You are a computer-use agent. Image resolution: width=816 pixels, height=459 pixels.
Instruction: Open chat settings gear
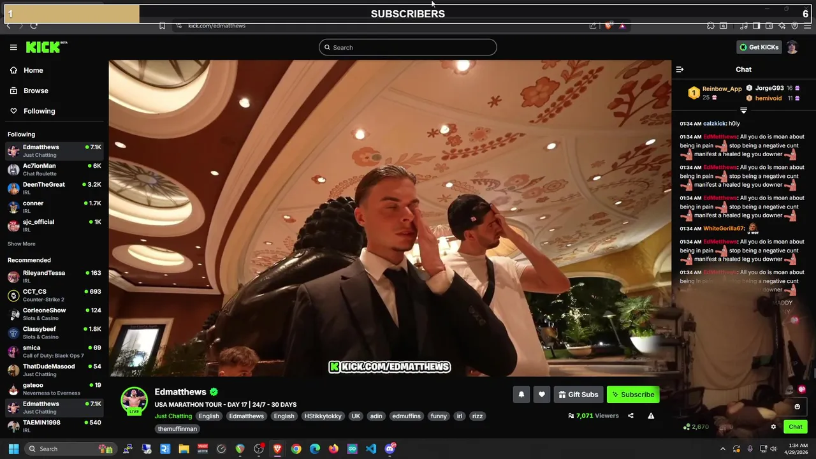tap(773, 427)
